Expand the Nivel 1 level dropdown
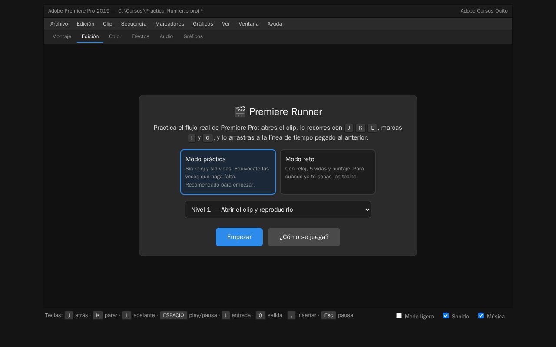The width and height of the screenshot is (556, 347). [278, 210]
